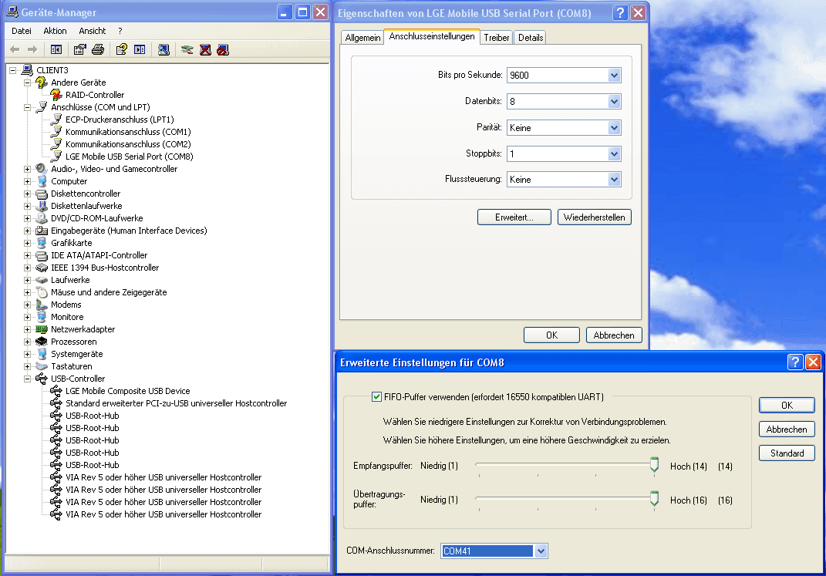Collapse the CLIENT3 root node

coord(12,70)
